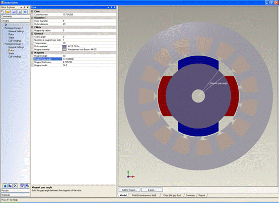Open the Materials section in the explorer
279x203 pixels.
pyautogui.click(x=15, y=195)
